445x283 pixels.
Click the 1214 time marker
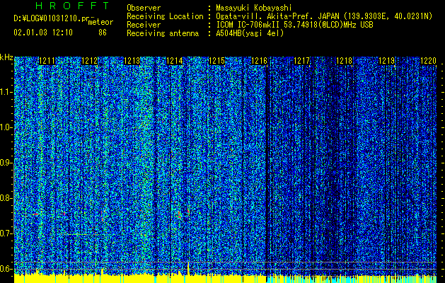click(175, 61)
